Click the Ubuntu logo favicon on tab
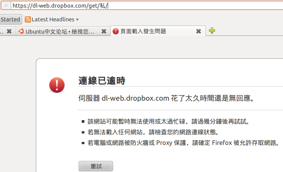The image size is (283, 172). point(21,31)
